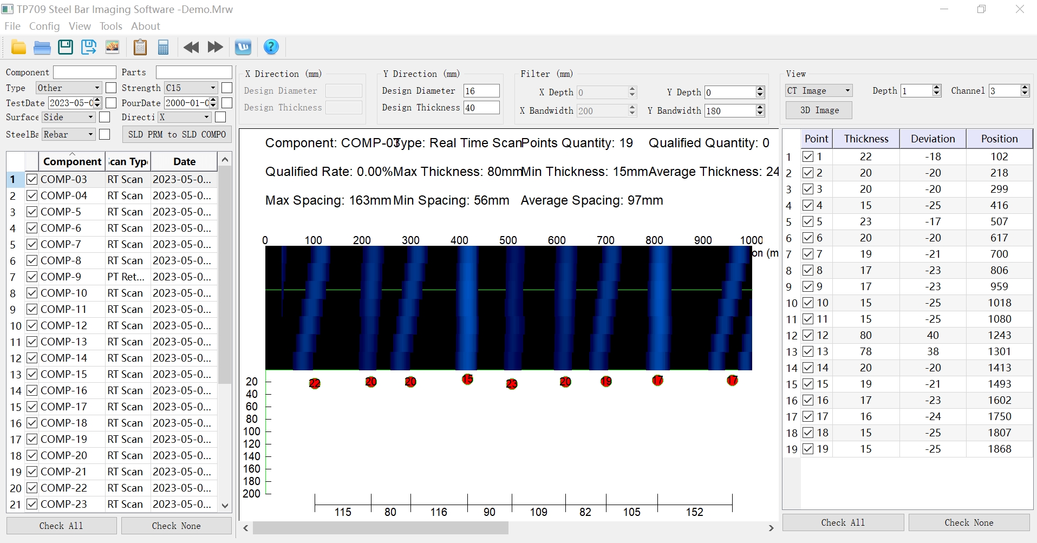
Task: Click the Deviation column header
Action: click(932, 139)
